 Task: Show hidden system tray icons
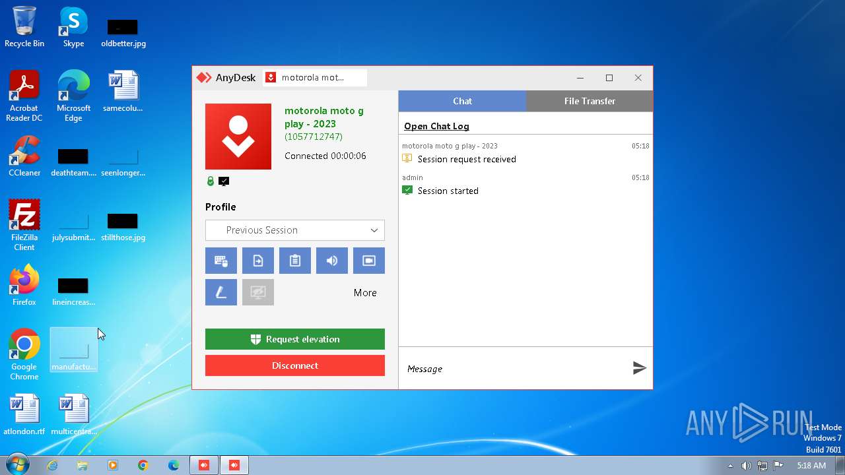pos(730,466)
